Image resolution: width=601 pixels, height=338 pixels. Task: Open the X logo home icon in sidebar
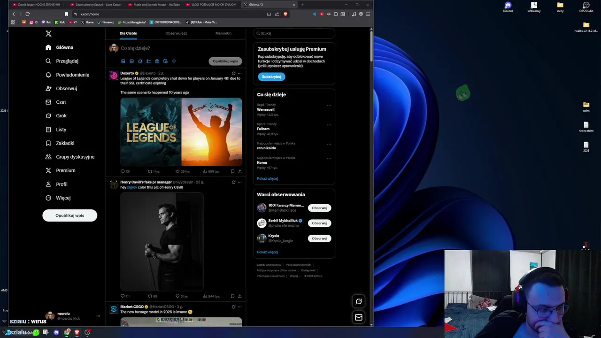point(48,33)
